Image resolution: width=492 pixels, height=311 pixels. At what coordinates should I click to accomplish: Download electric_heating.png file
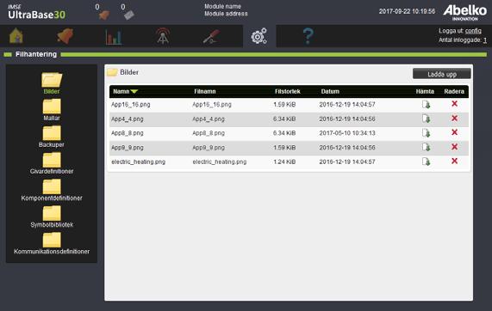tap(426, 162)
